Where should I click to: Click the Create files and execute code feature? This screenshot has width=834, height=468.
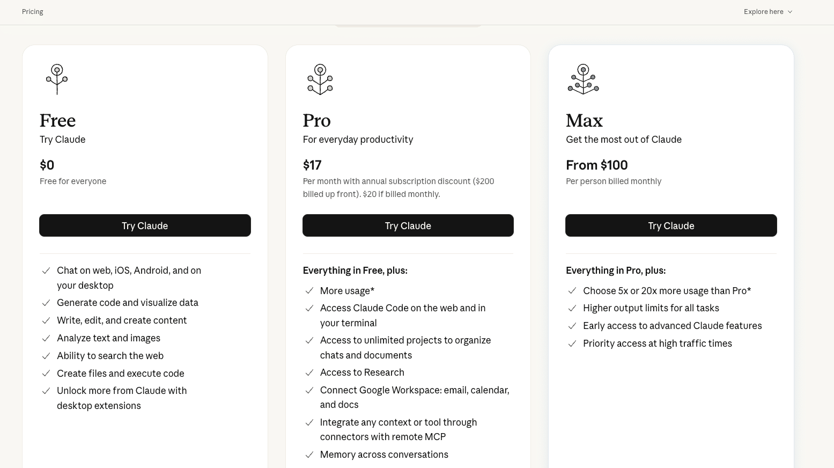(121, 374)
